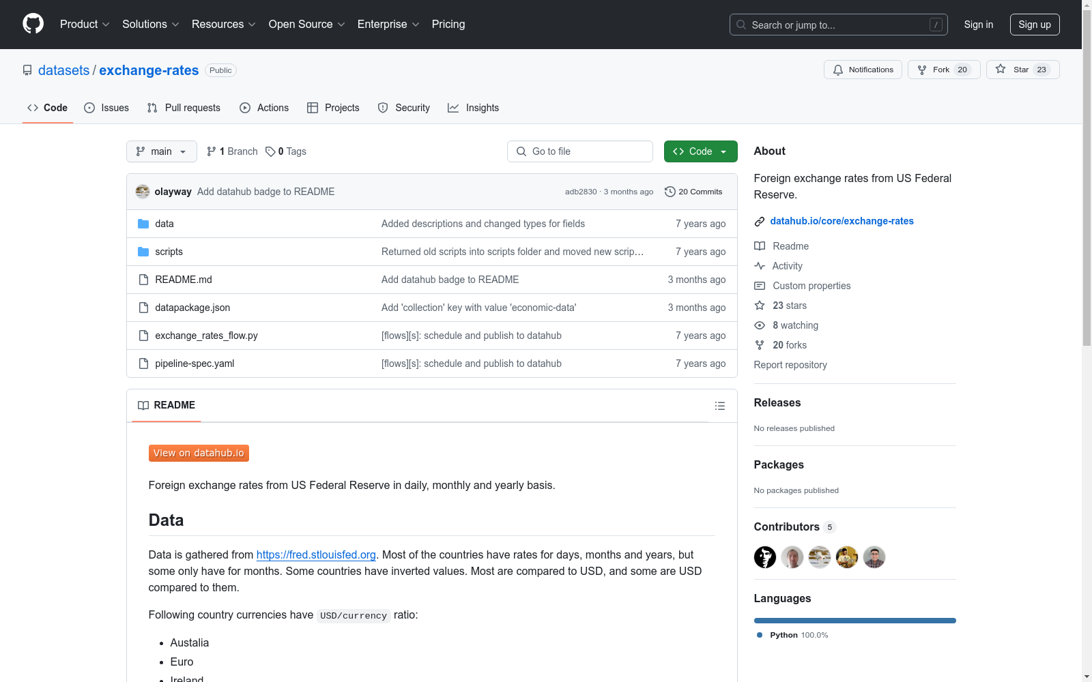Open the "Add 'collection' key" commit message
This screenshot has height=682, width=1092.
tap(478, 308)
